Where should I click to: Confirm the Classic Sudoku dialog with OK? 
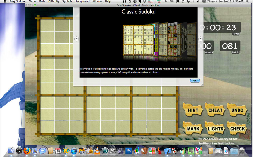click(195, 81)
